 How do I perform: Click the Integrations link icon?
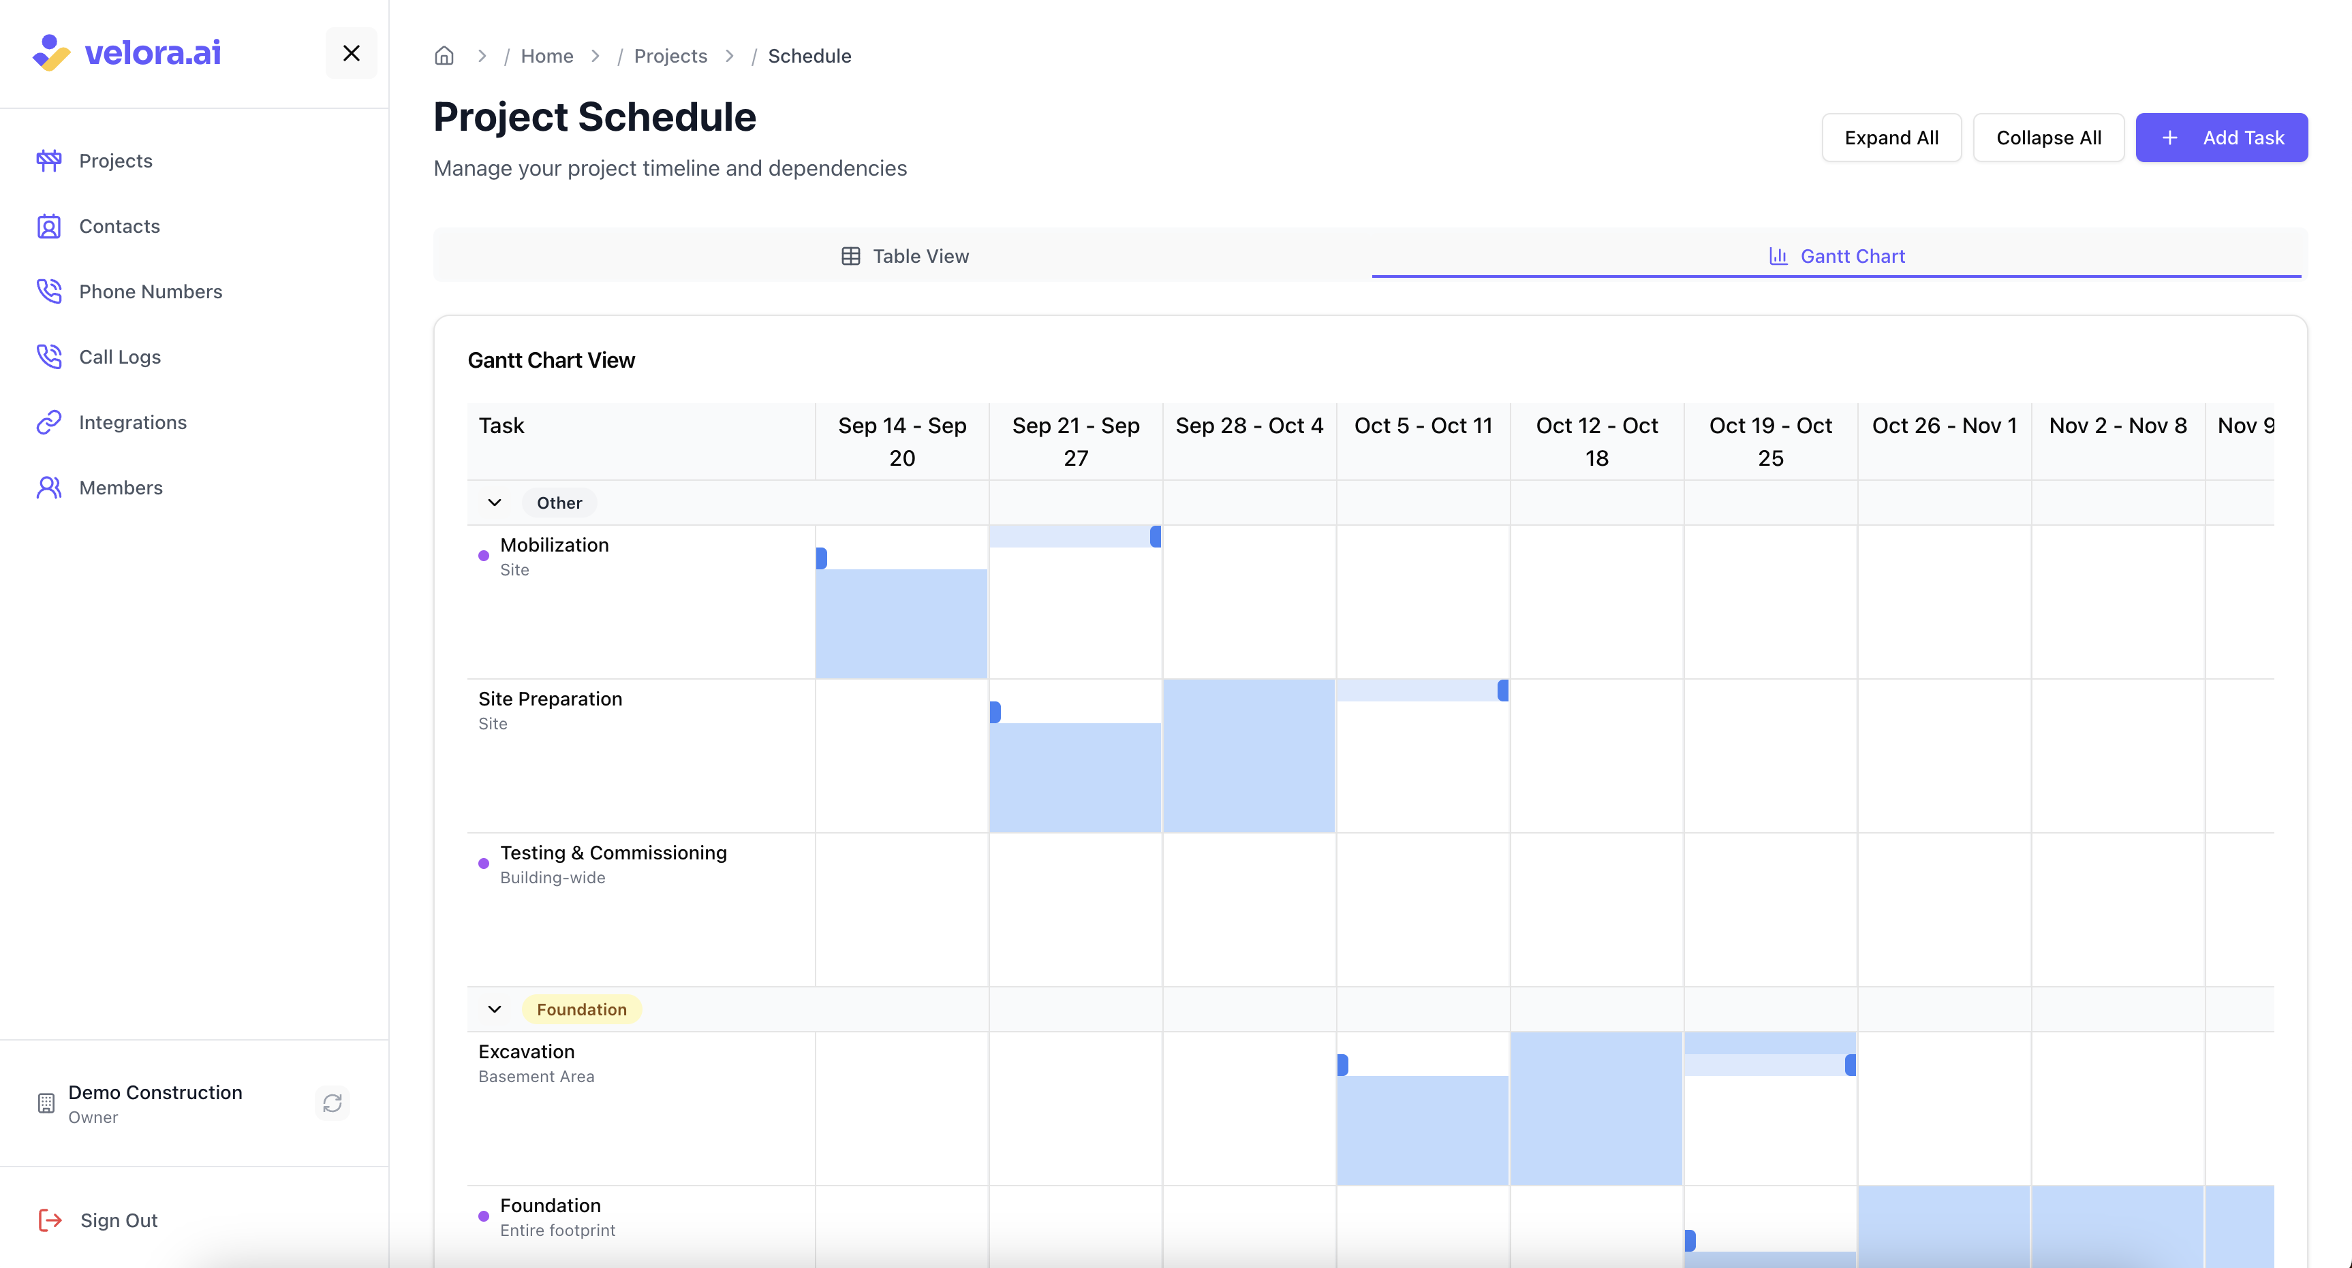[49, 422]
